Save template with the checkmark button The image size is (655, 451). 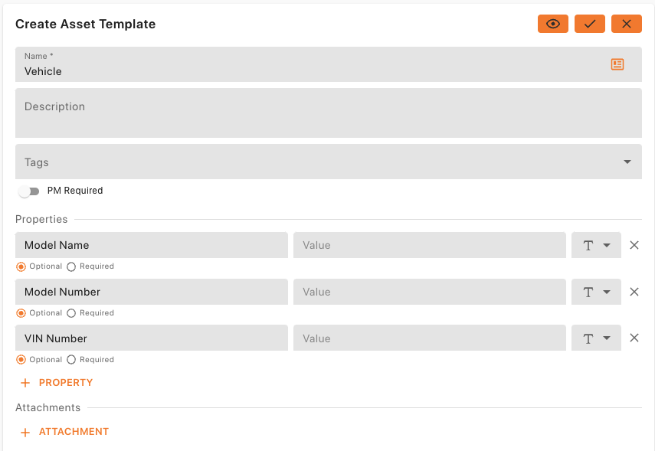pos(589,24)
